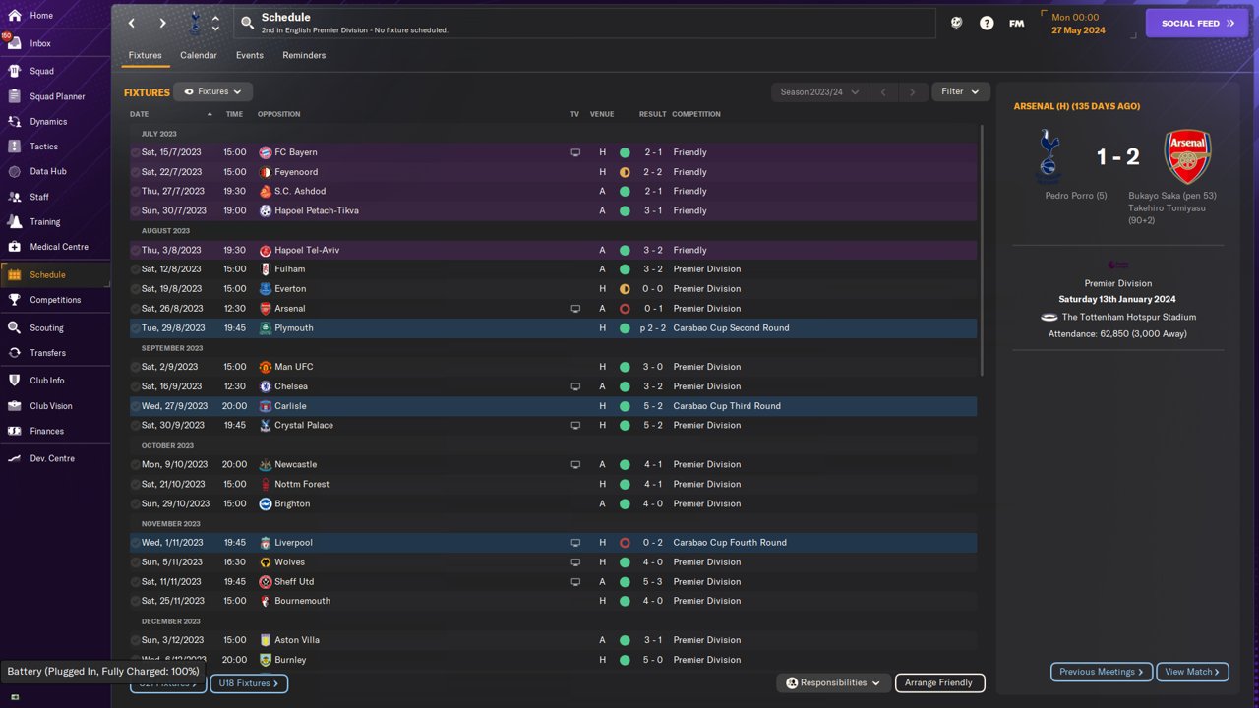
Task: Click the Scouting magnifier icon in sidebar
Action: tap(14, 327)
